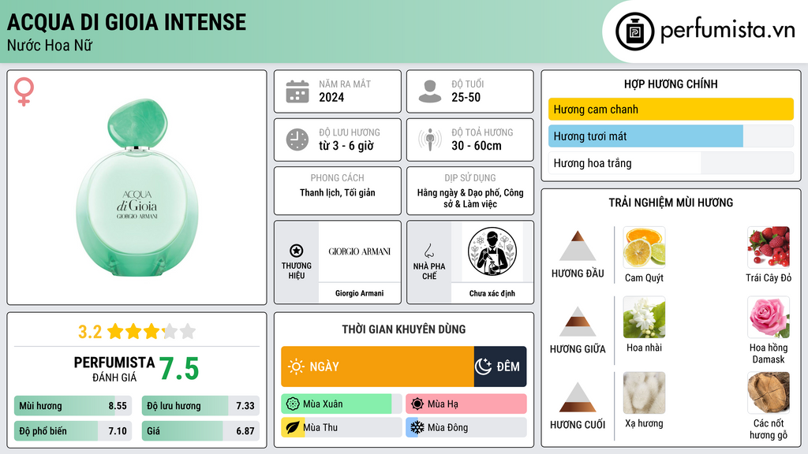
Task: Click the Hoa hồng Damask rose image
Action: click(769, 317)
